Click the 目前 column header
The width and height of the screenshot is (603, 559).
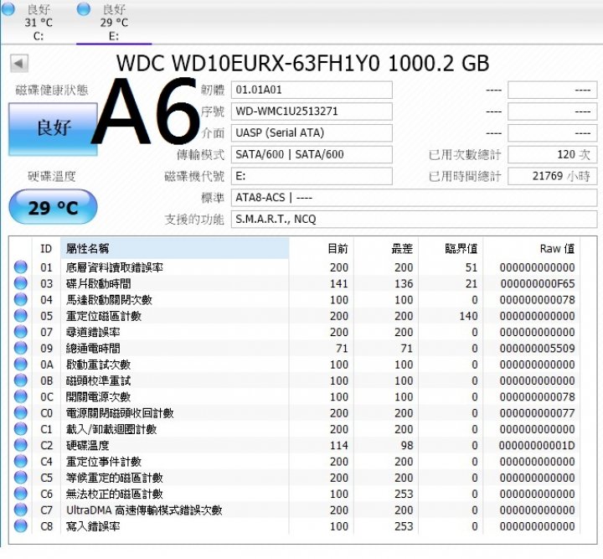322,249
